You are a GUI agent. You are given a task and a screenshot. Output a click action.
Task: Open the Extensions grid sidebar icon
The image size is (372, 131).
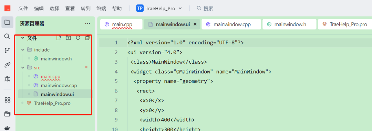coord(7,100)
